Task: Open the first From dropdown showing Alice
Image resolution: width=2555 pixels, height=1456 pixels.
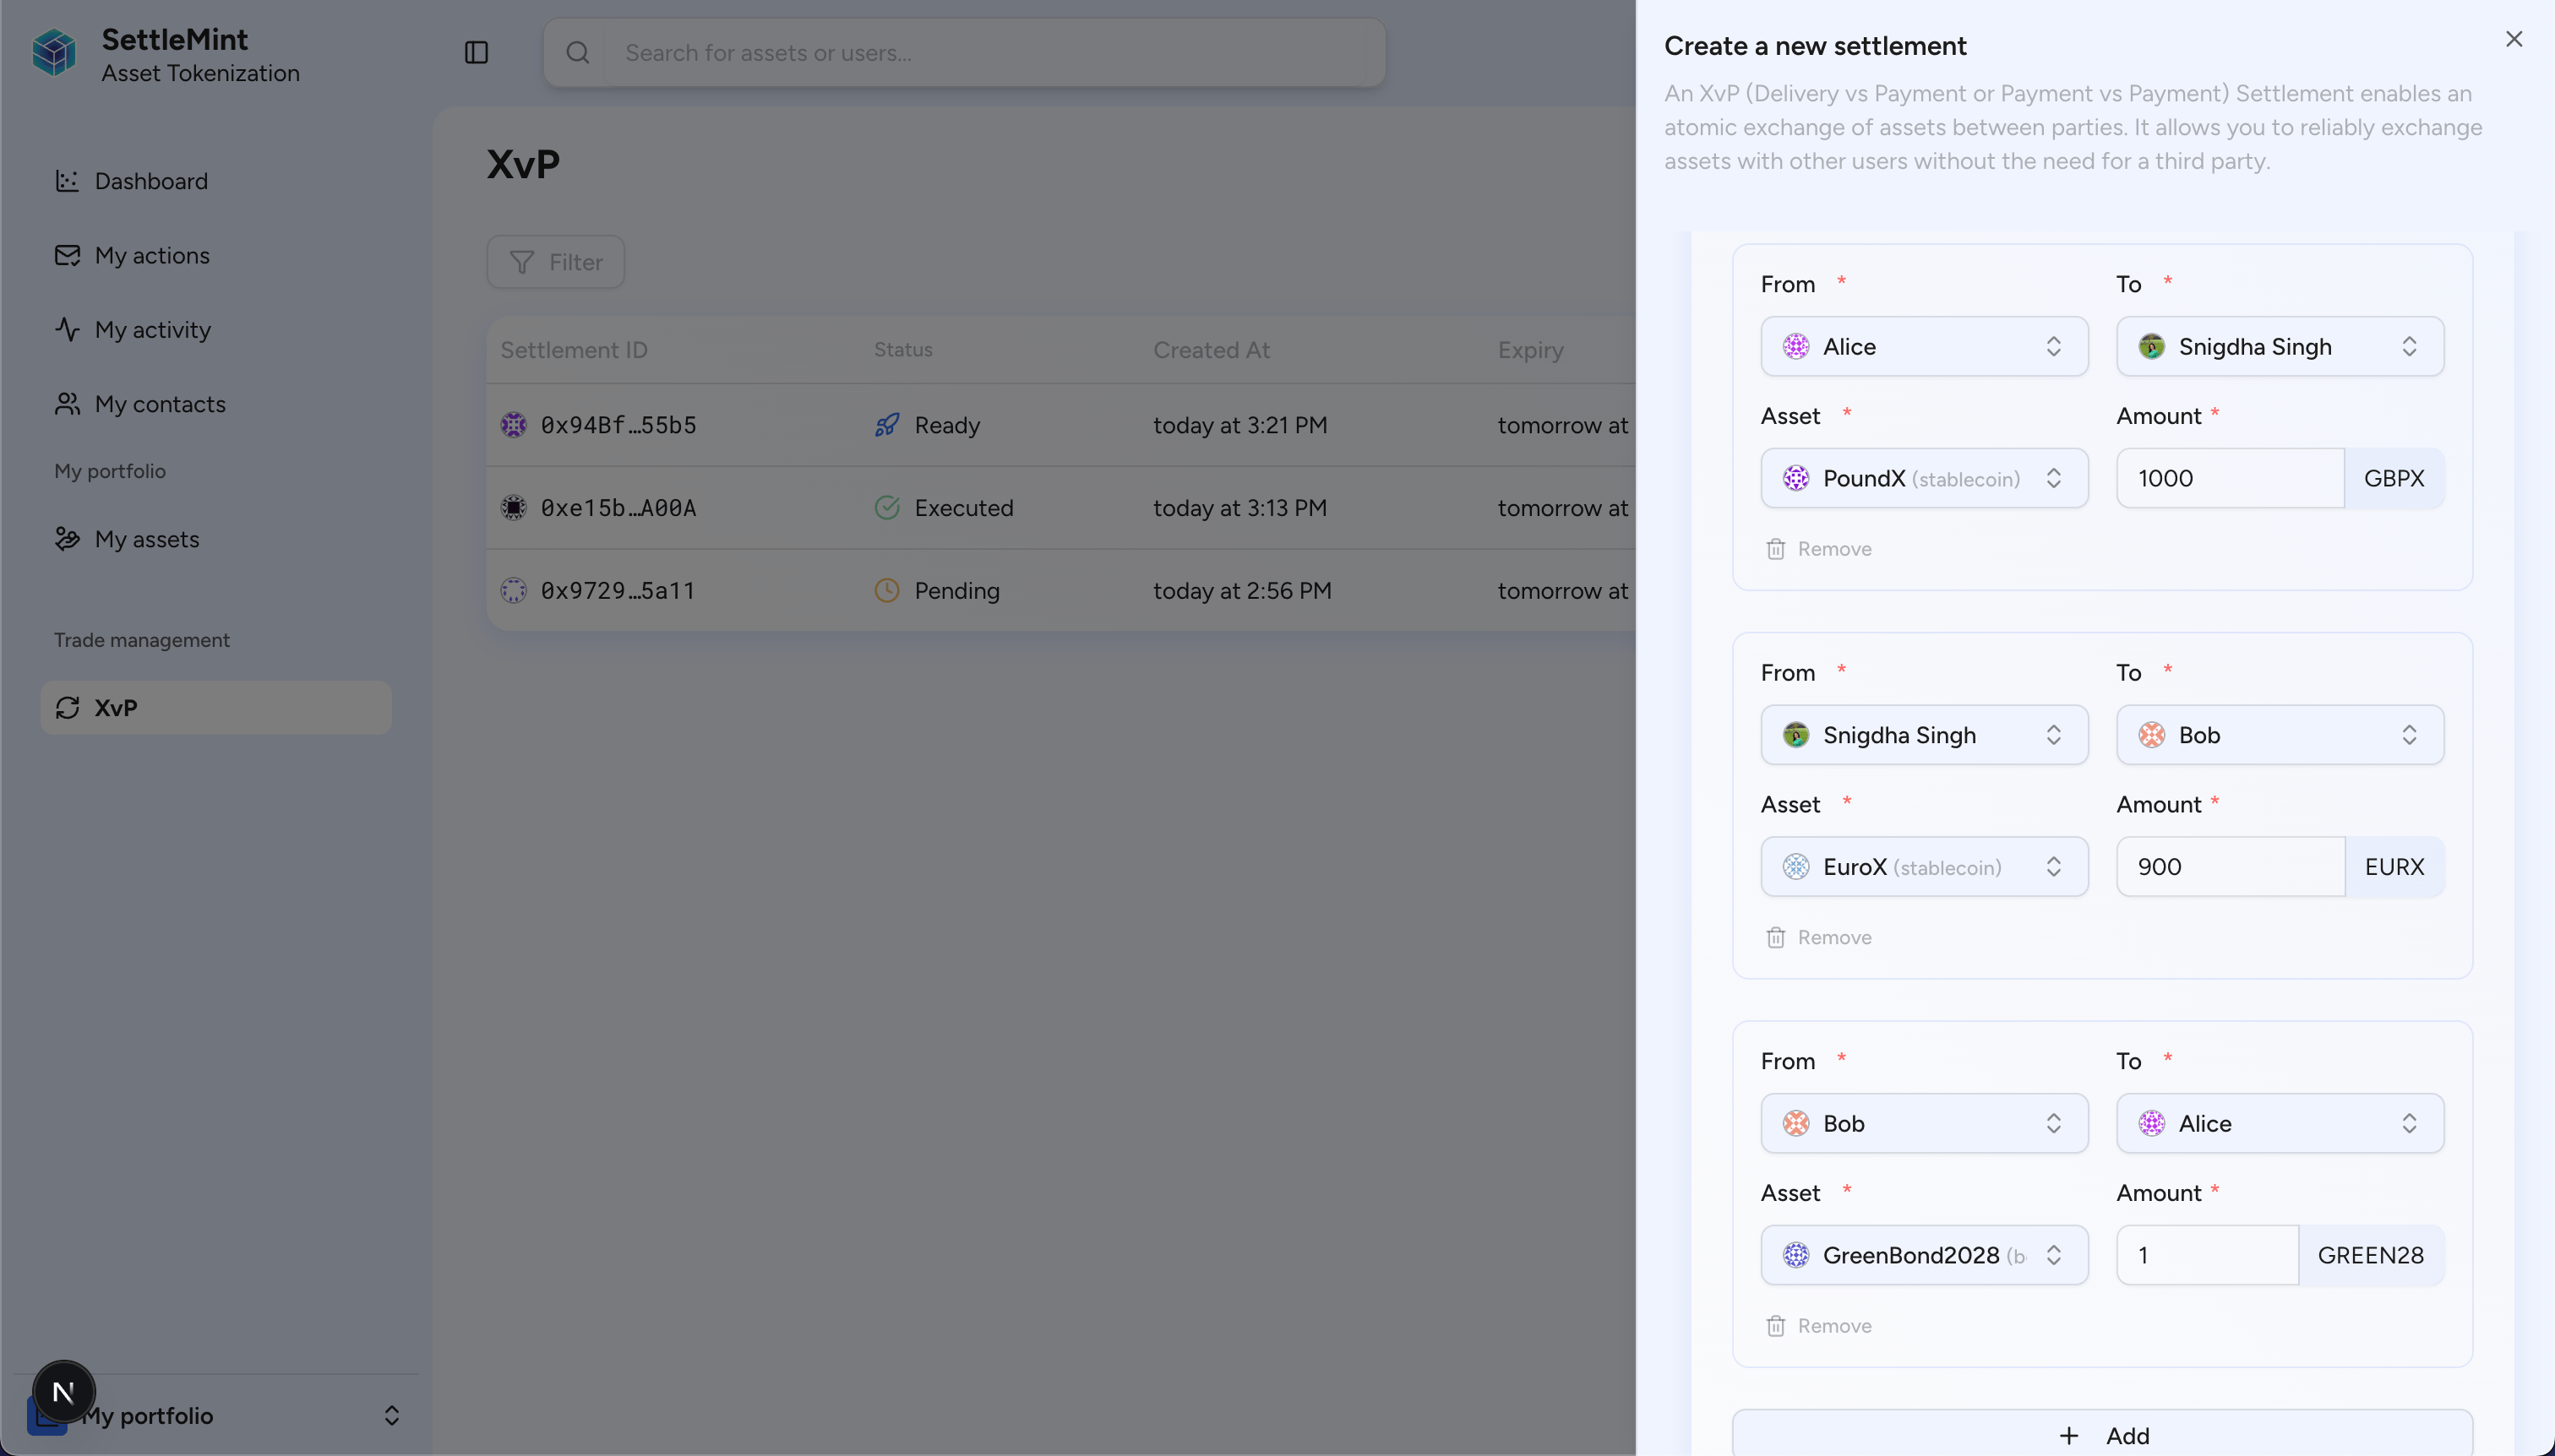Action: click(x=1924, y=347)
